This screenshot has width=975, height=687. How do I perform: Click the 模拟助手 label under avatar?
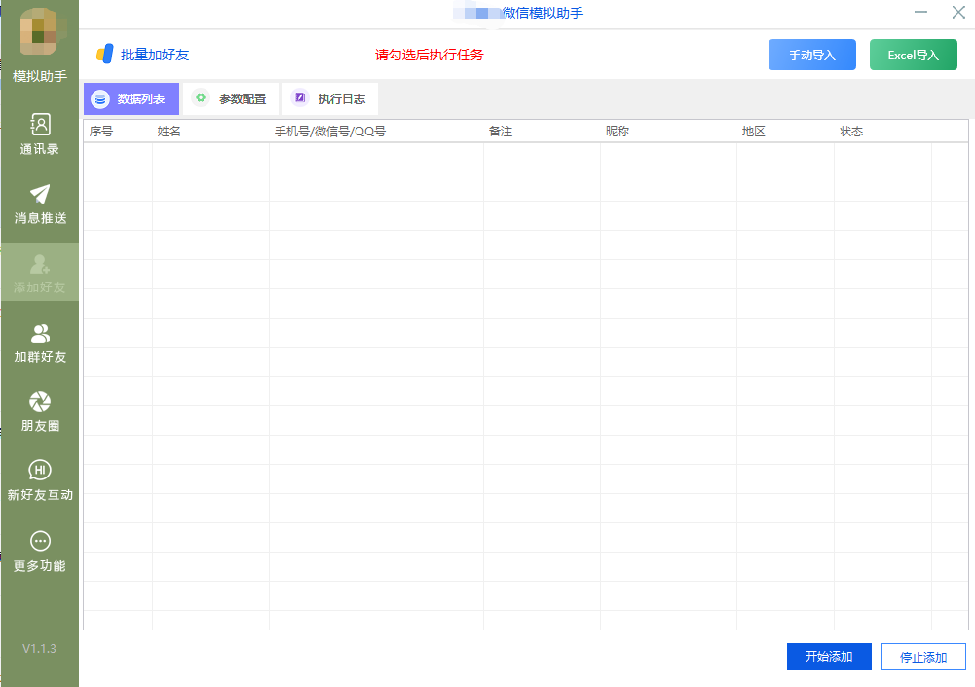pyautogui.click(x=40, y=76)
